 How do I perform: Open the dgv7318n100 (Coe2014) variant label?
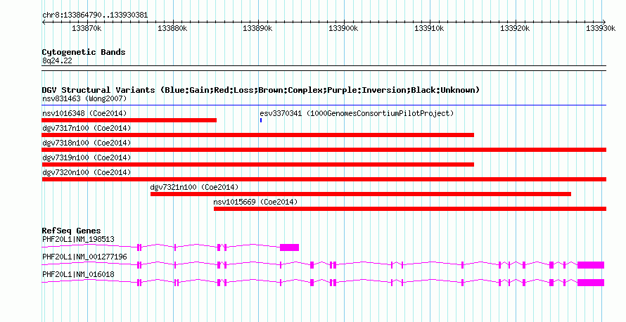point(87,143)
